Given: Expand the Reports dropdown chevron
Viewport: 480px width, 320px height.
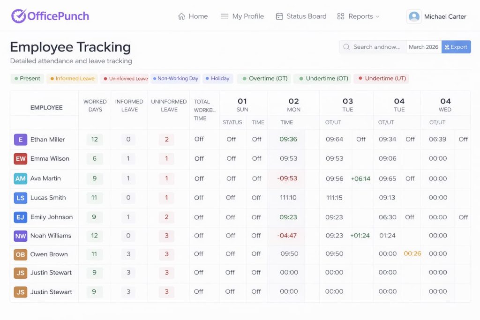Looking at the screenshot, I should tap(377, 16).
